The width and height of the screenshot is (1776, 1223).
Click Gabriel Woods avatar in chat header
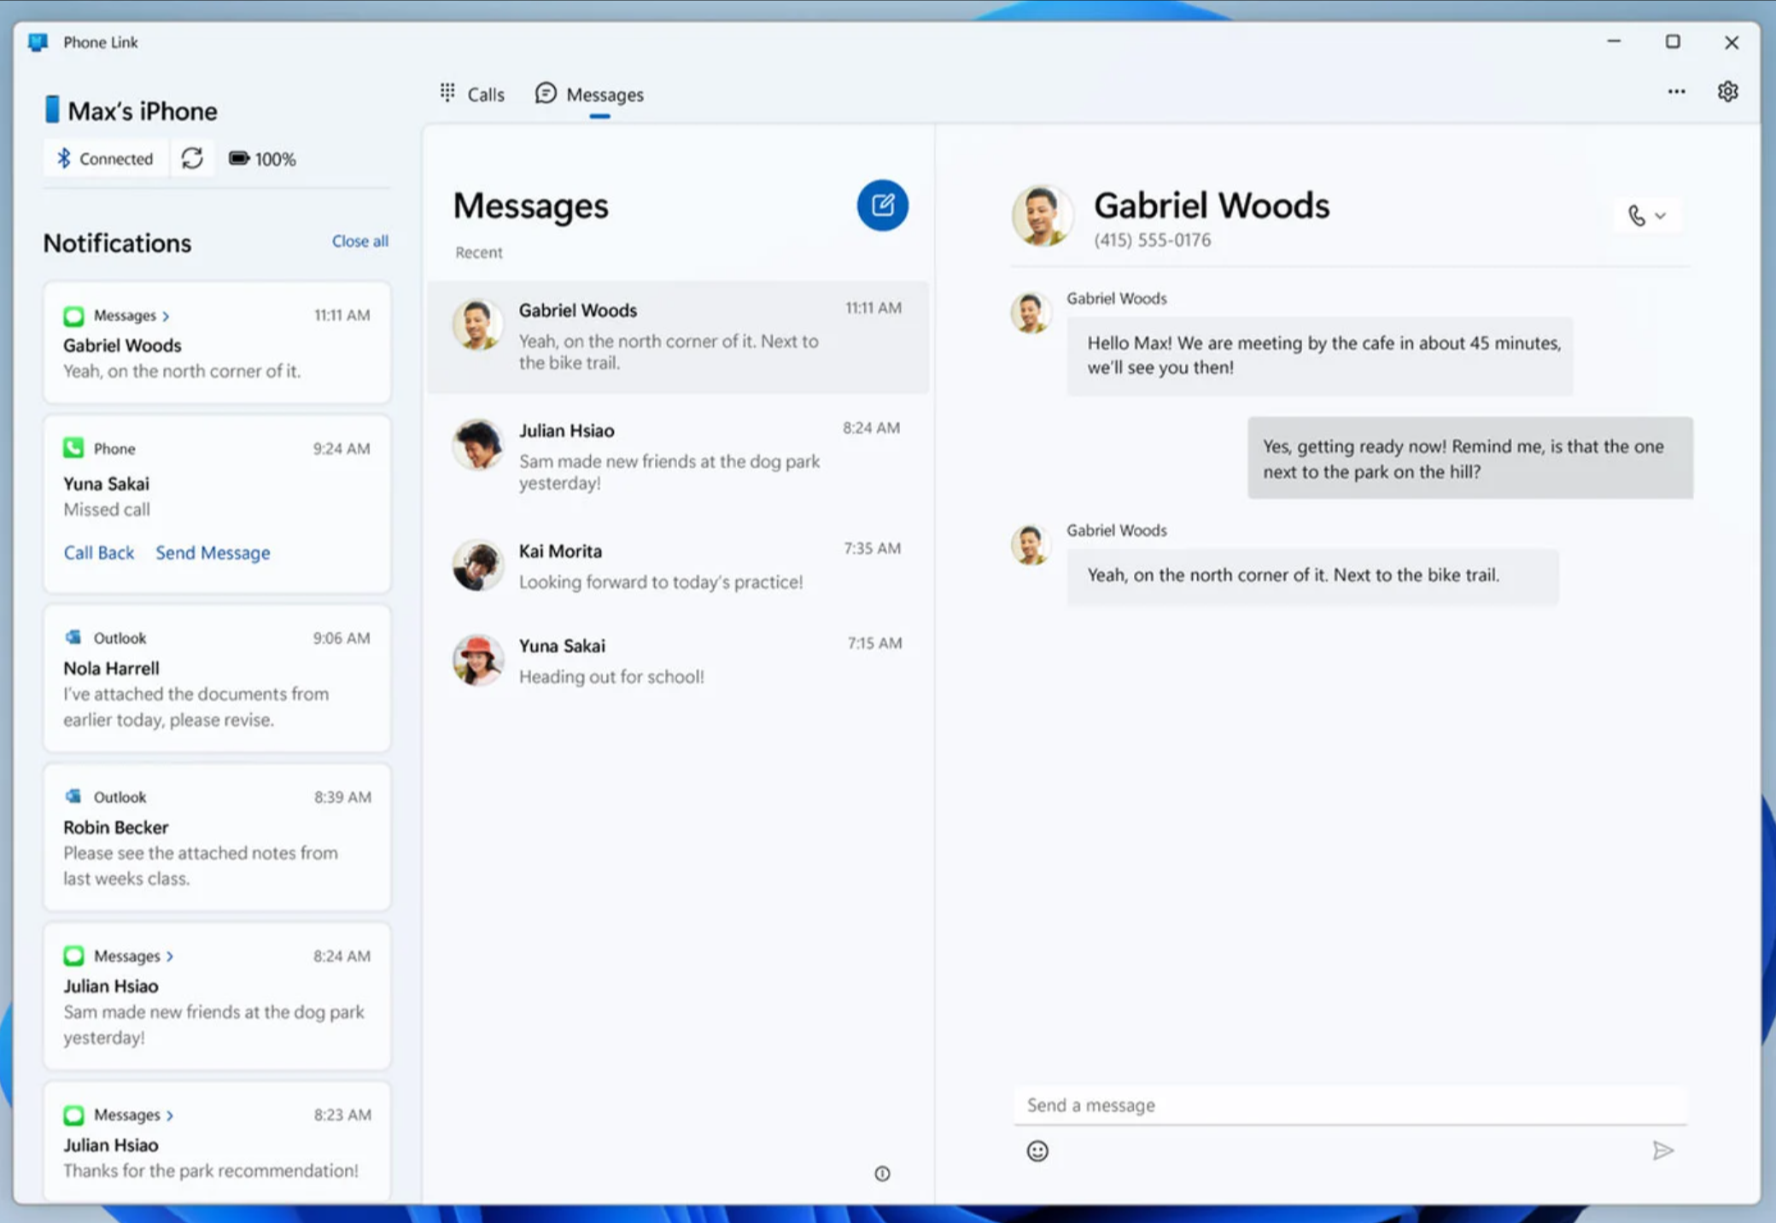point(1042,214)
